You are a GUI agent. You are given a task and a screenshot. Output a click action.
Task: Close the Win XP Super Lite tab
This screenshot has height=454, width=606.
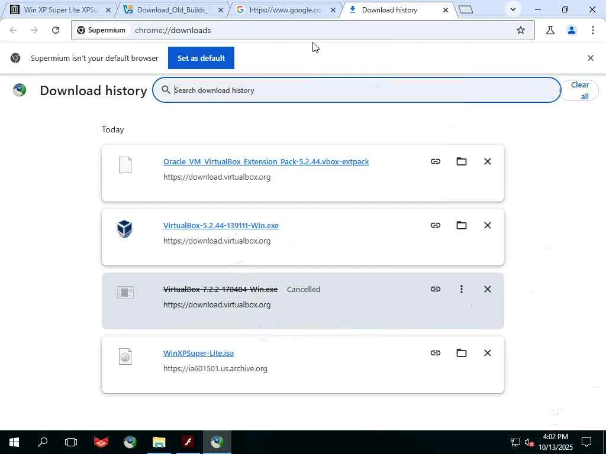point(108,10)
